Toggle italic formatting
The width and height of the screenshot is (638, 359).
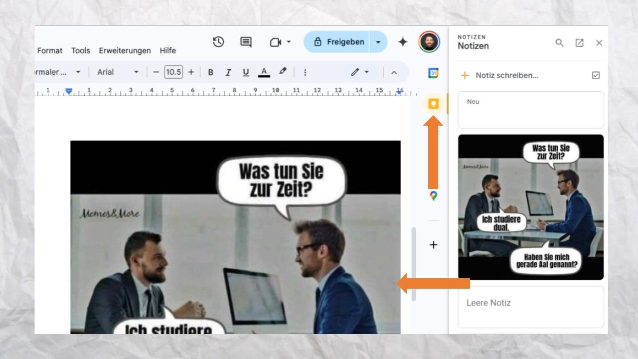click(228, 72)
